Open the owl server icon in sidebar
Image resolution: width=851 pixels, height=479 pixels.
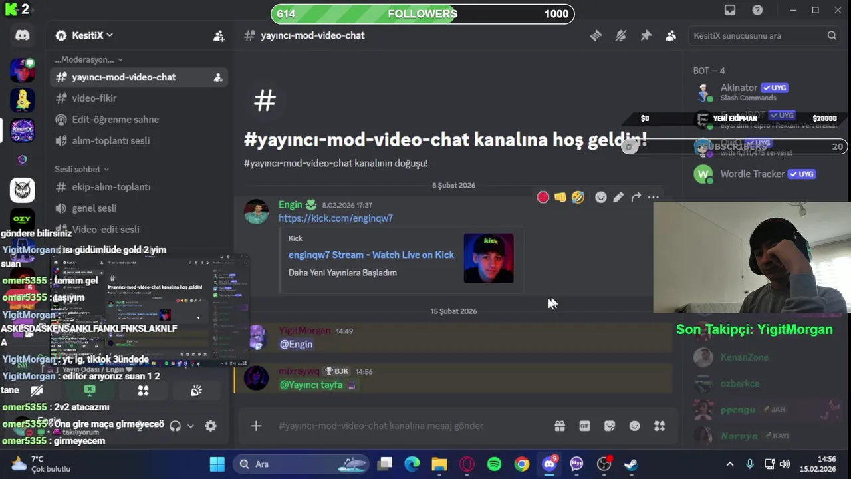point(23,190)
